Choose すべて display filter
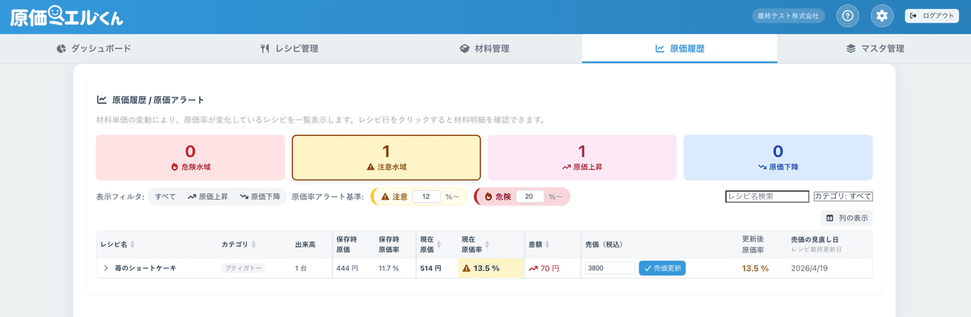This screenshot has height=317, width=971. tap(165, 197)
